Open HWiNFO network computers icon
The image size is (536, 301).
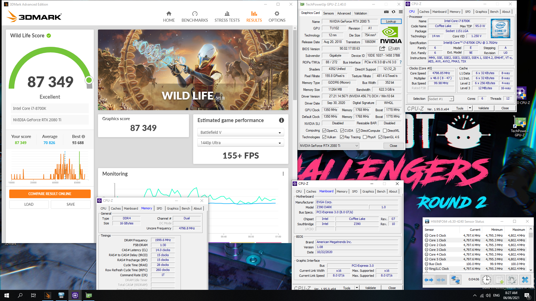(x=455, y=280)
